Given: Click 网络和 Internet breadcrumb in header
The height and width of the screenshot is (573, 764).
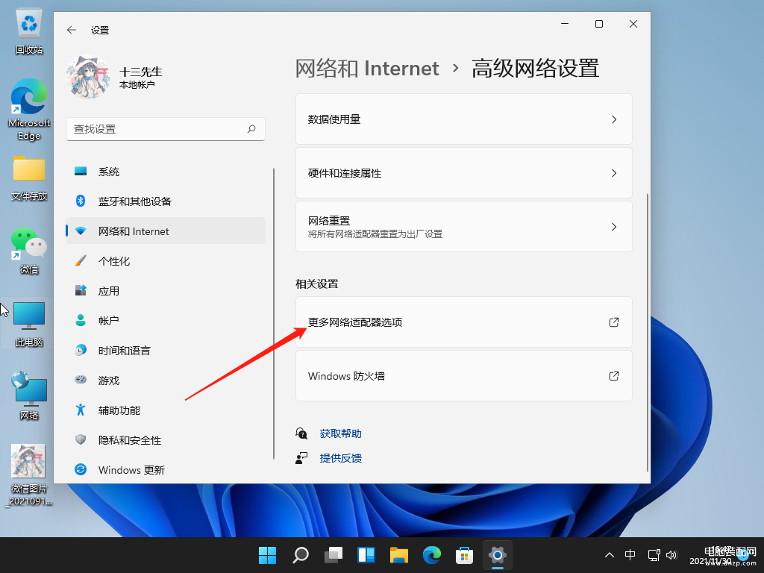Looking at the screenshot, I should tap(367, 68).
